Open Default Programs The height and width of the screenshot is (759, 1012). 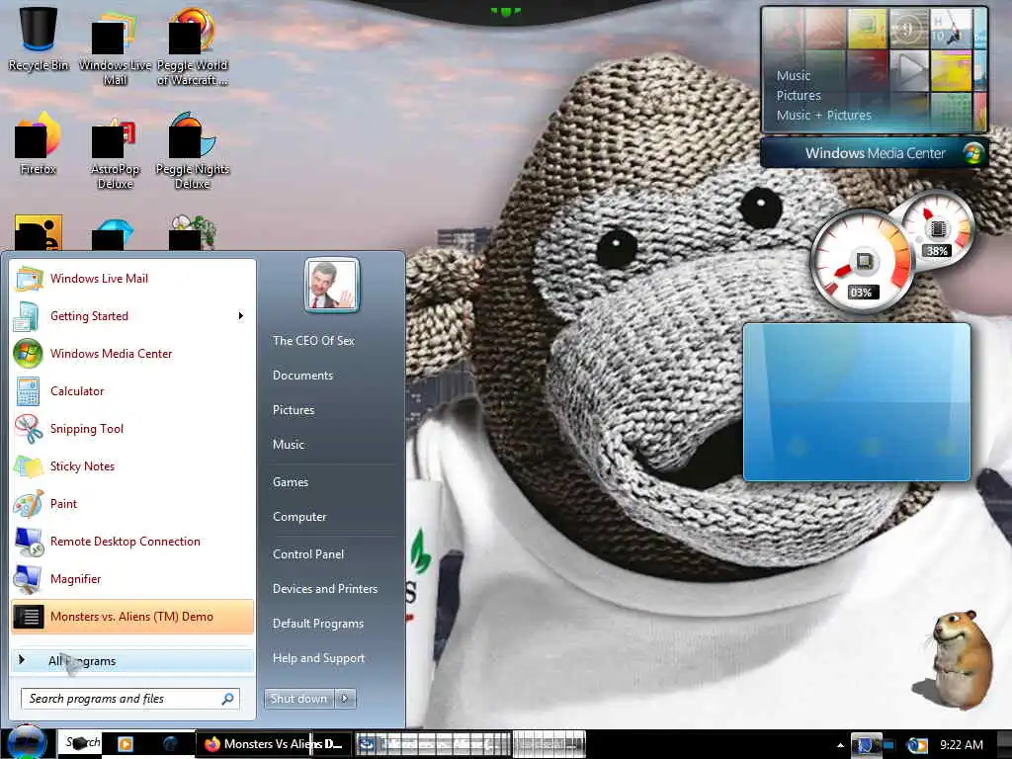click(318, 624)
